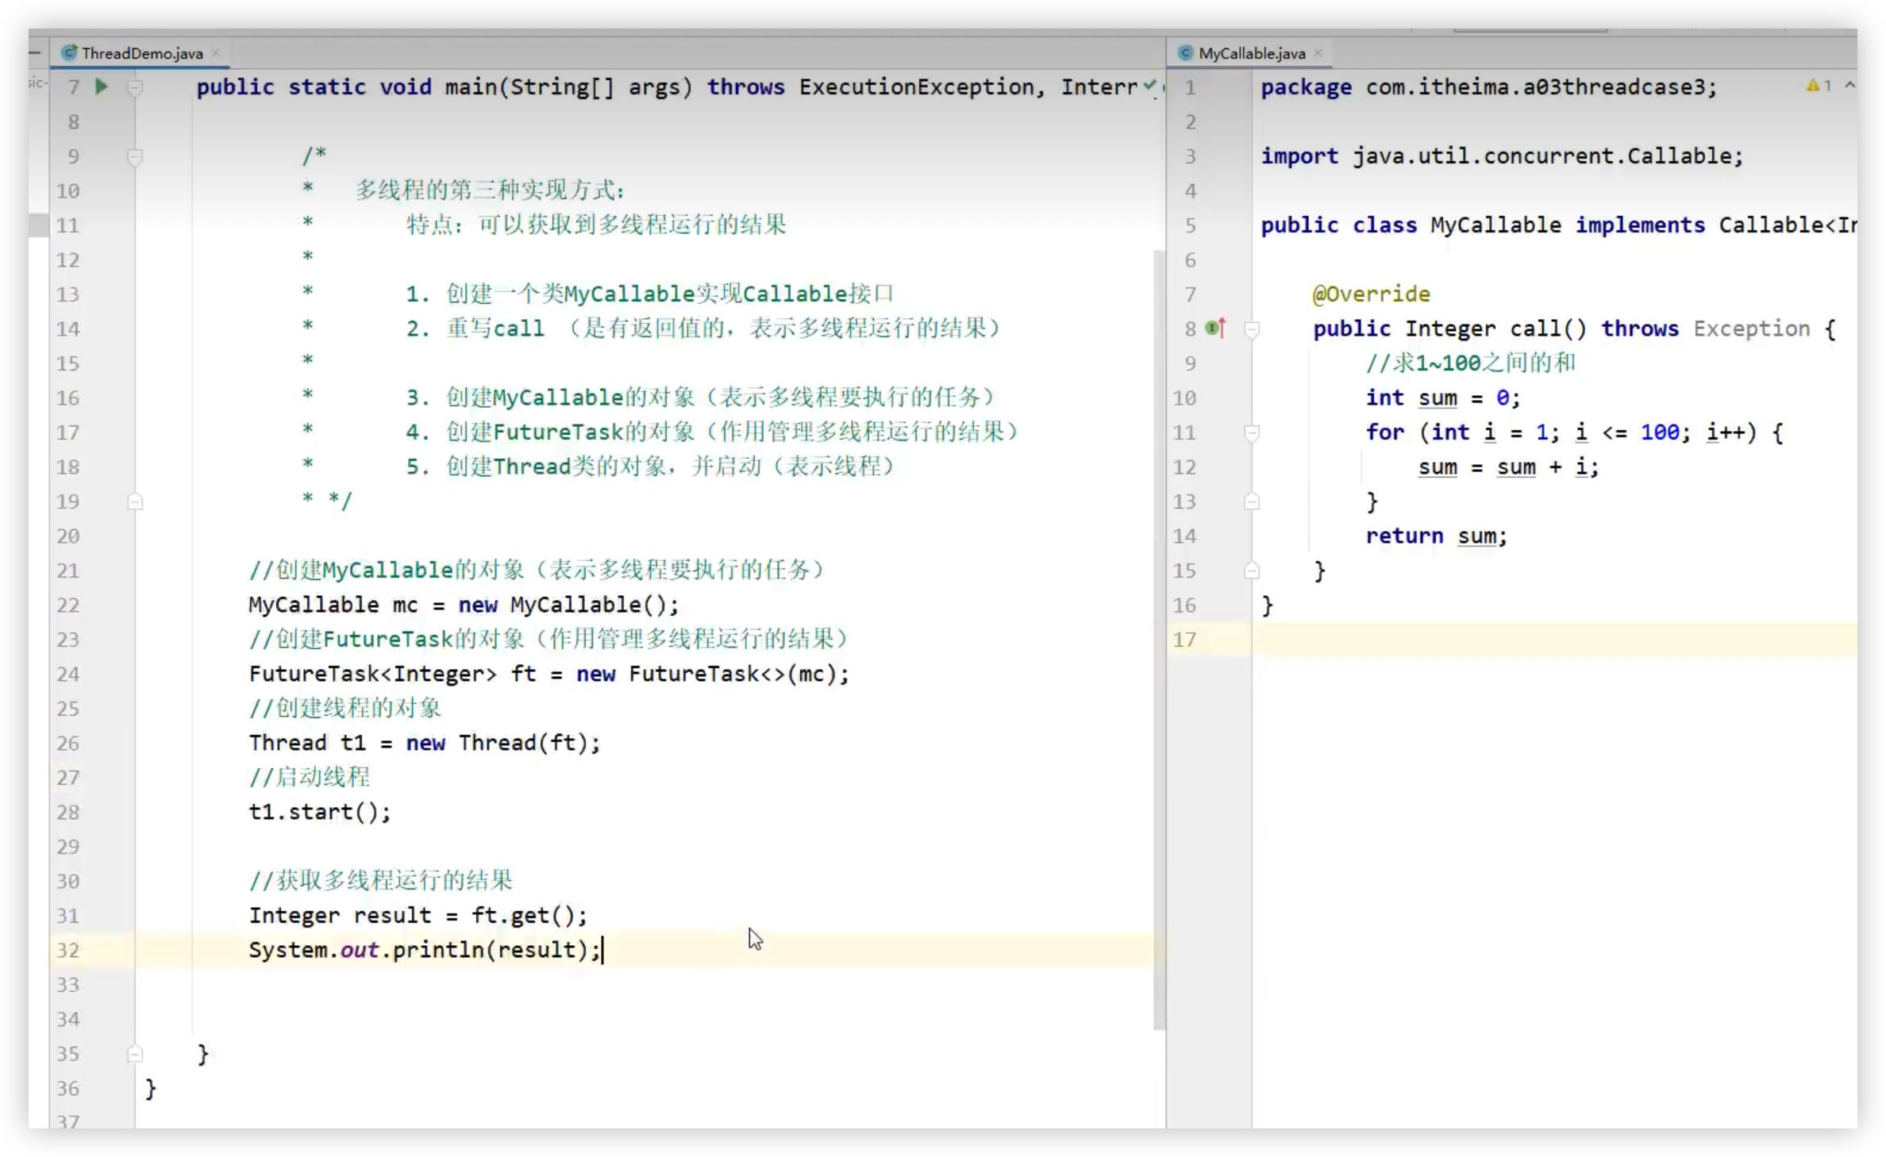Close the ThreadDemo.java tab

[215, 53]
